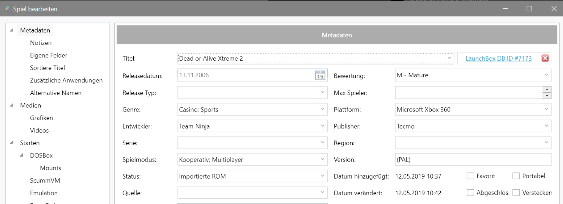Screen dimensions: 563x204
Task: Select Sortiere Titel in sidebar
Action: point(47,68)
